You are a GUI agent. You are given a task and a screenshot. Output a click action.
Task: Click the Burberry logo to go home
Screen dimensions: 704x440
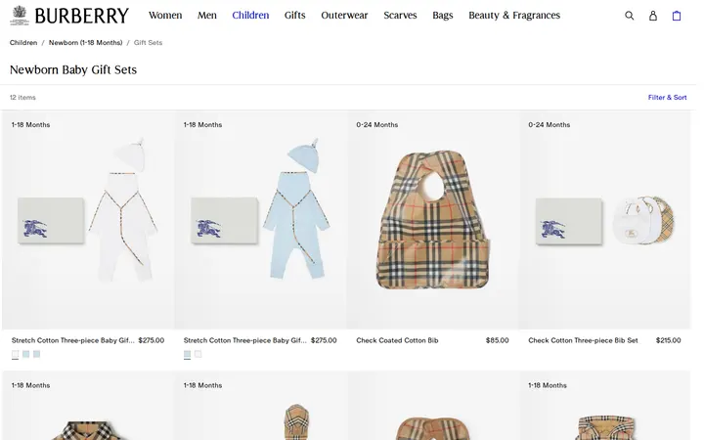point(69,16)
